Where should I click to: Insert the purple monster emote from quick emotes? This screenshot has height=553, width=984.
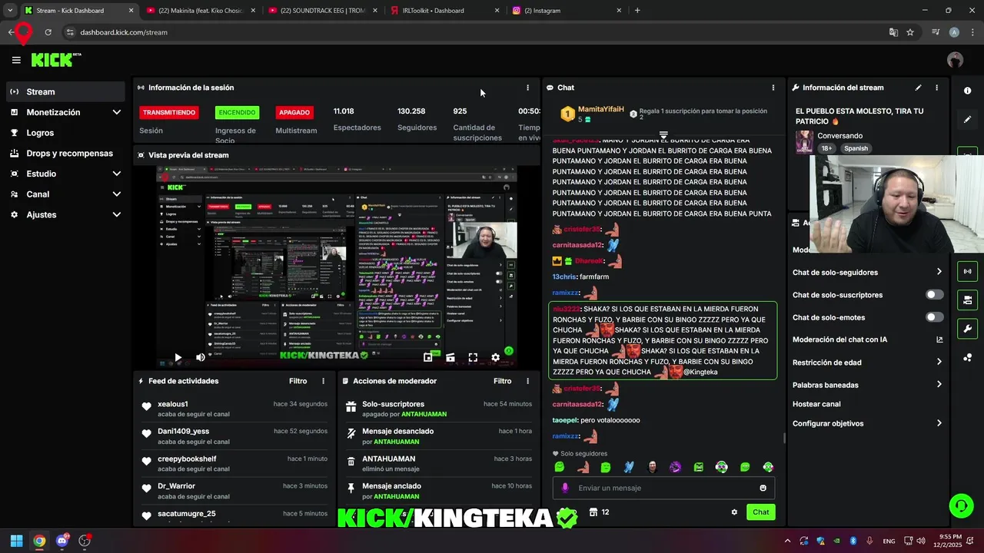tap(675, 467)
